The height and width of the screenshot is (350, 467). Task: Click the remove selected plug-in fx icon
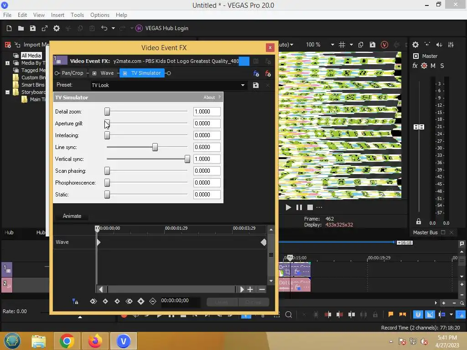pyautogui.click(x=268, y=73)
